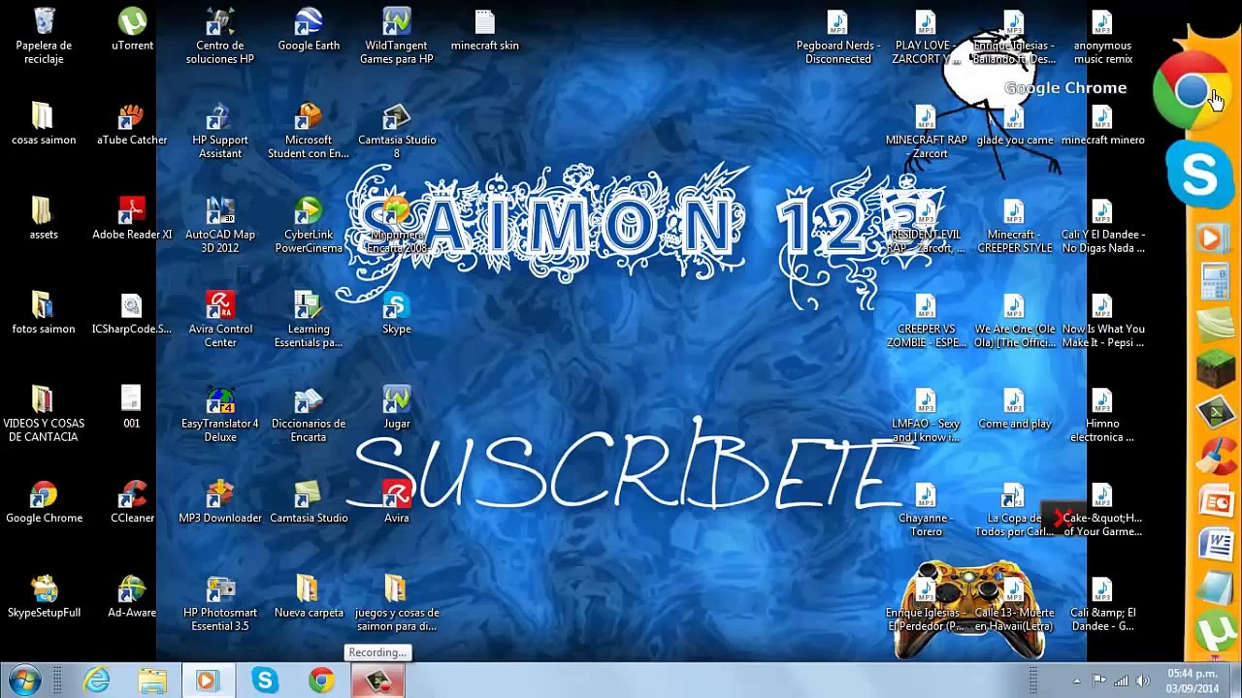Image resolution: width=1242 pixels, height=698 pixels.
Task: Launch uTorrent from the desktop icon
Action: coord(132,29)
